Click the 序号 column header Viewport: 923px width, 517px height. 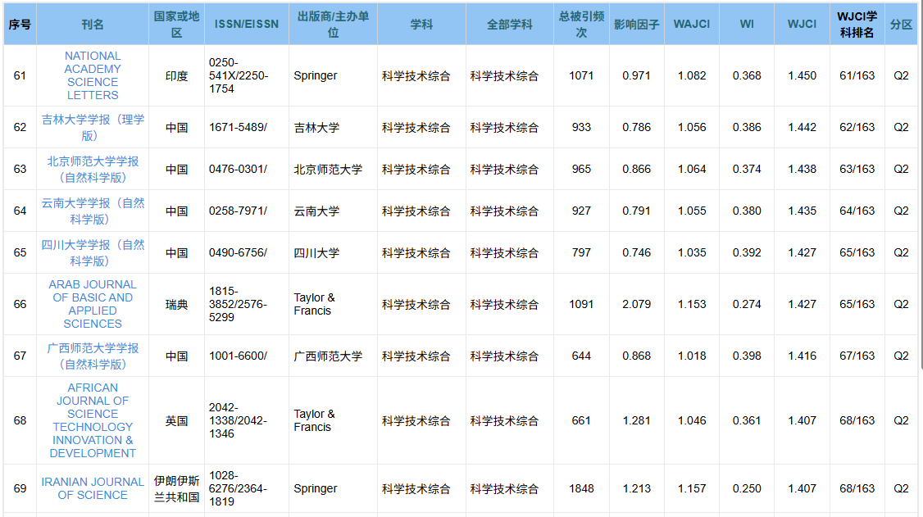(x=20, y=25)
